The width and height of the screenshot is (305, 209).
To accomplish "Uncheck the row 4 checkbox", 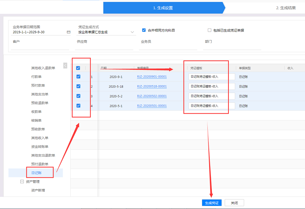I will tap(78, 106).
